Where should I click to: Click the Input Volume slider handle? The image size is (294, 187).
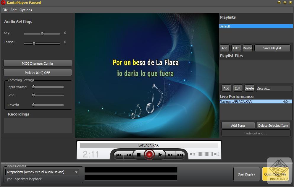pyautogui.click(x=33, y=87)
